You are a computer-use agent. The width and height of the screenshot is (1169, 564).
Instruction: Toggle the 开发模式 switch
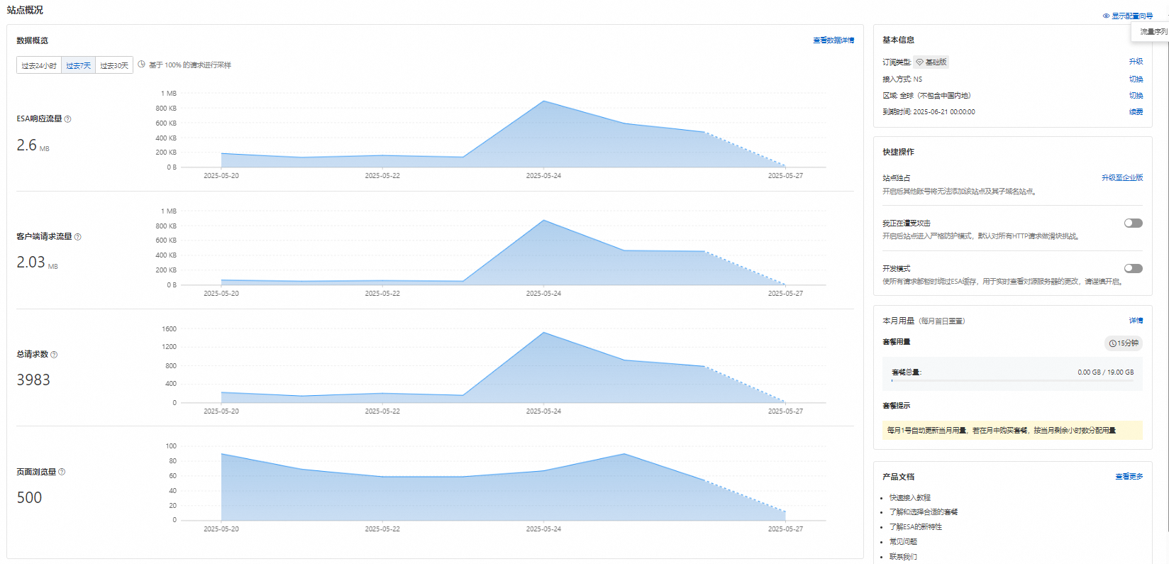pyautogui.click(x=1134, y=269)
